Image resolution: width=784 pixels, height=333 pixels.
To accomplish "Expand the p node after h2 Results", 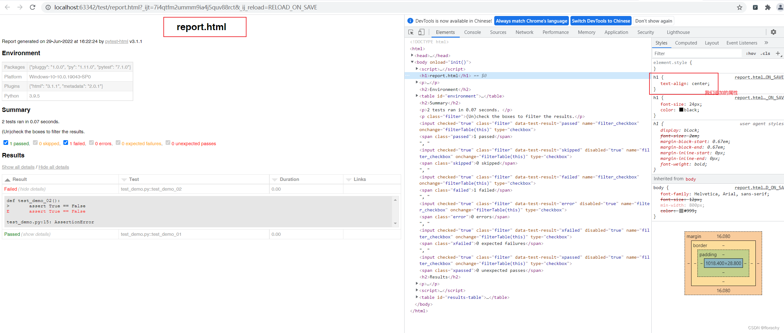I will pos(417,283).
